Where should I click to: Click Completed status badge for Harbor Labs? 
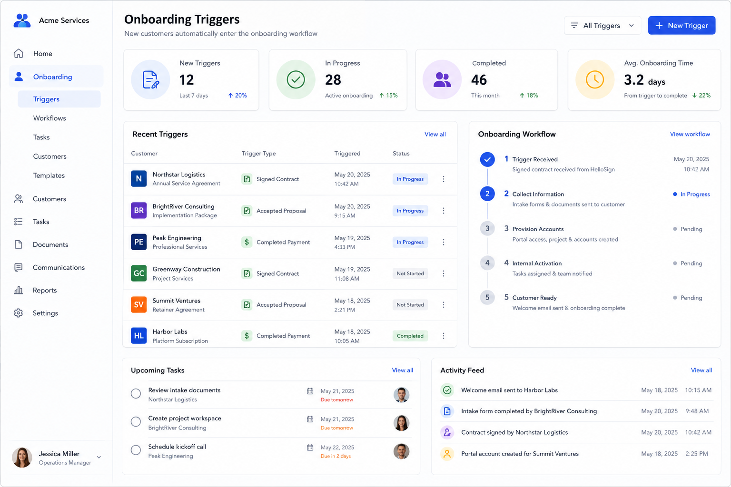pyautogui.click(x=410, y=336)
